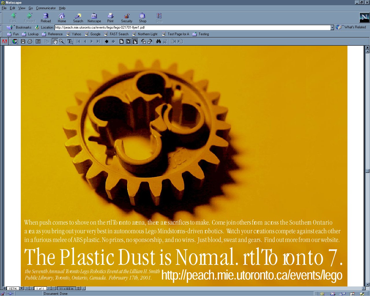Select the Hand tool in the Acrobat toolbar
The width and height of the screenshot is (370, 296).
[x=55, y=41]
